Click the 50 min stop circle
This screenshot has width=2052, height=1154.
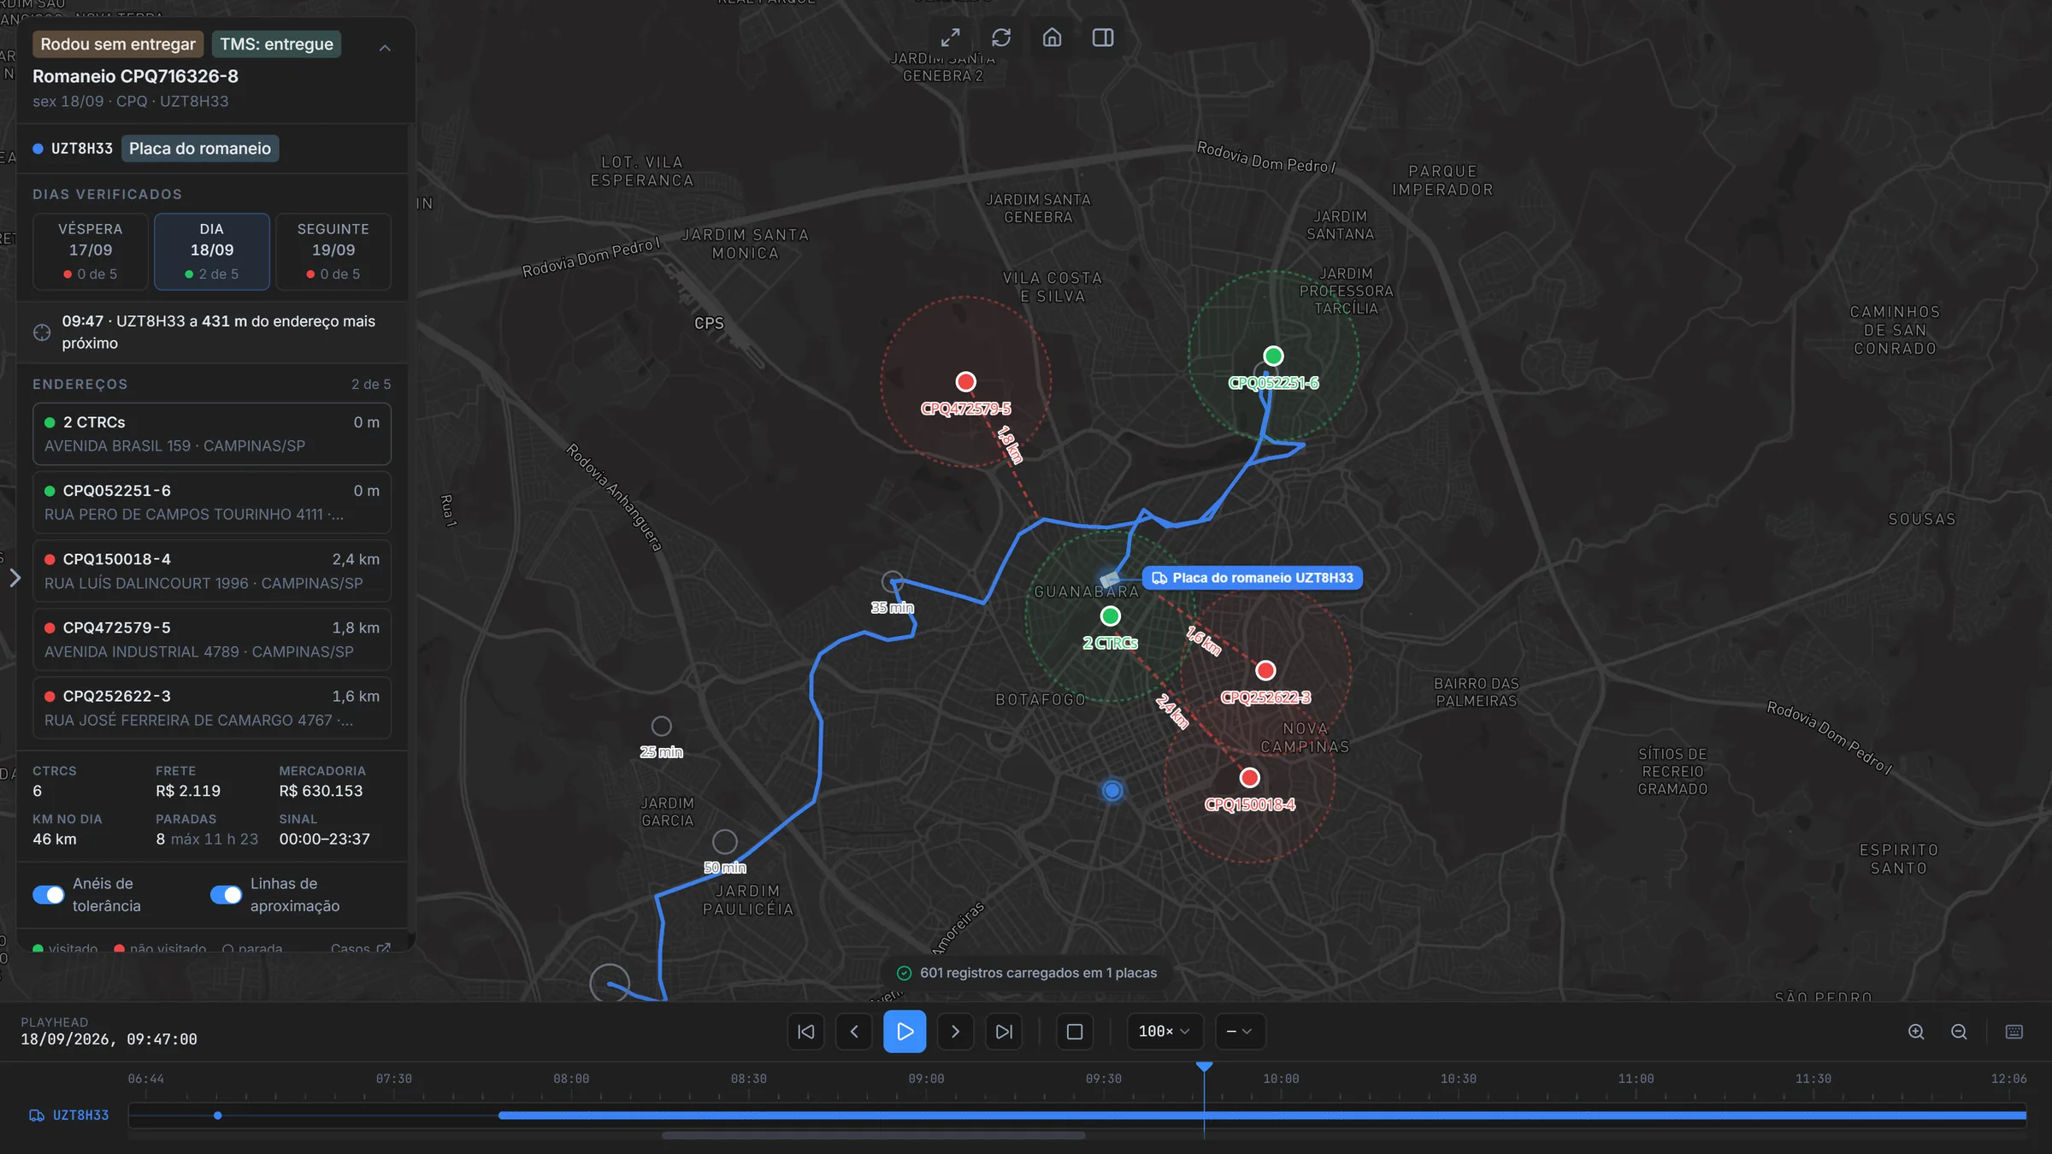pos(724,842)
